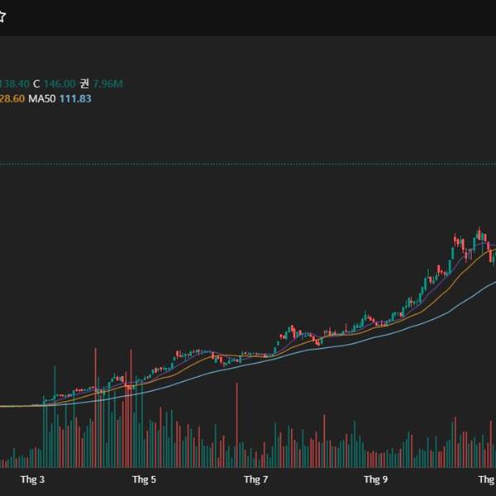Click the close price value 146.00
Image resolution: width=496 pixels, height=496 pixels.
click(x=60, y=83)
